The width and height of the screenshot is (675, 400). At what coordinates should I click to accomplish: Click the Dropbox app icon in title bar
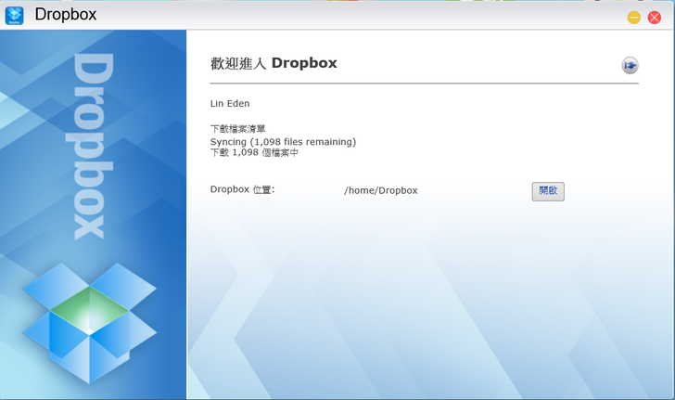point(14,16)
